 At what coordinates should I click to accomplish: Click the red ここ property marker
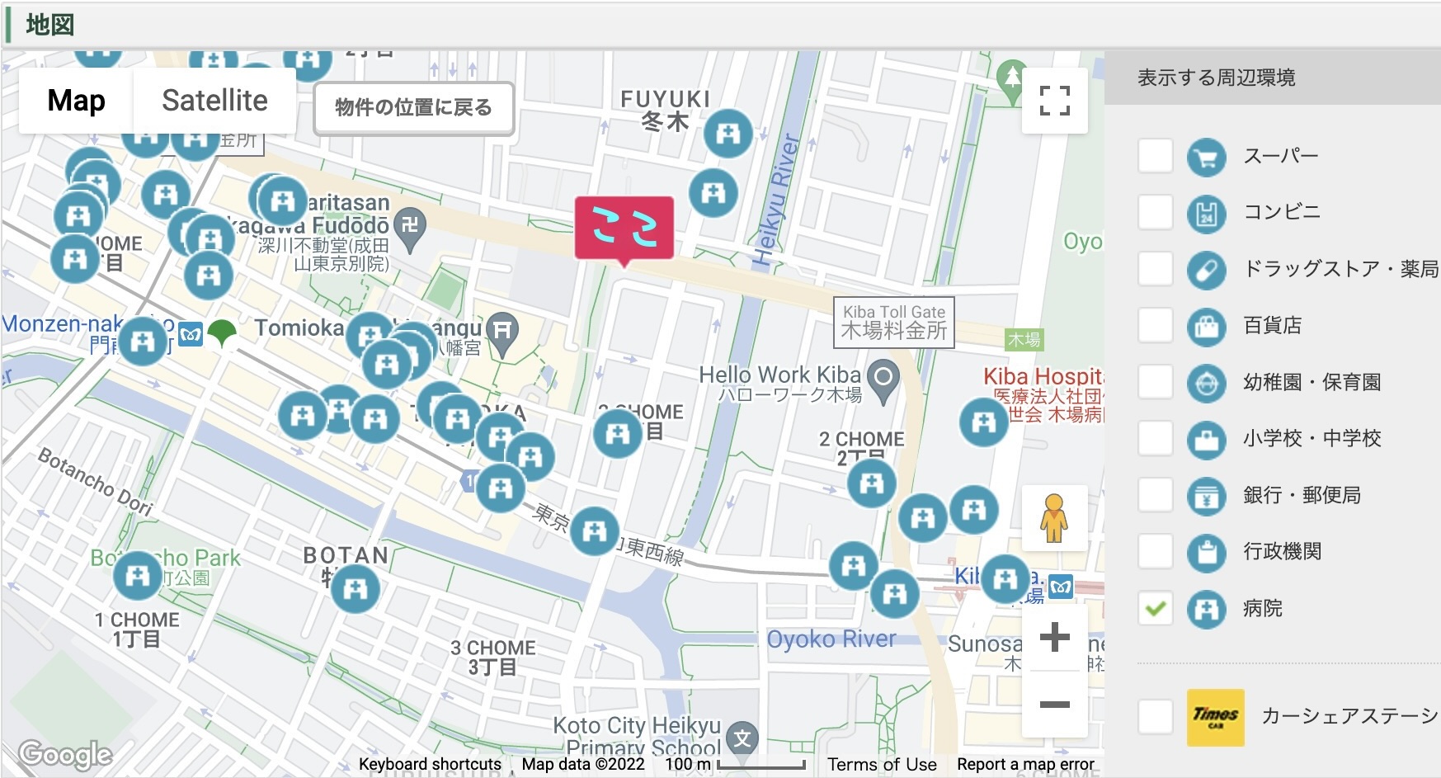pos(624,230)
